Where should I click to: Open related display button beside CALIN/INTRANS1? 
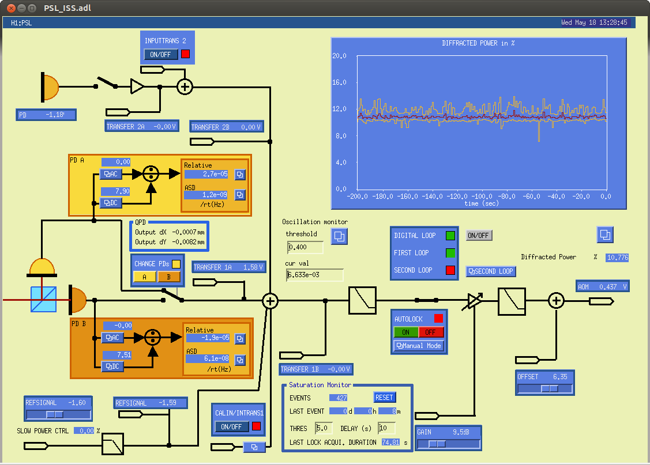pos(254,447)
